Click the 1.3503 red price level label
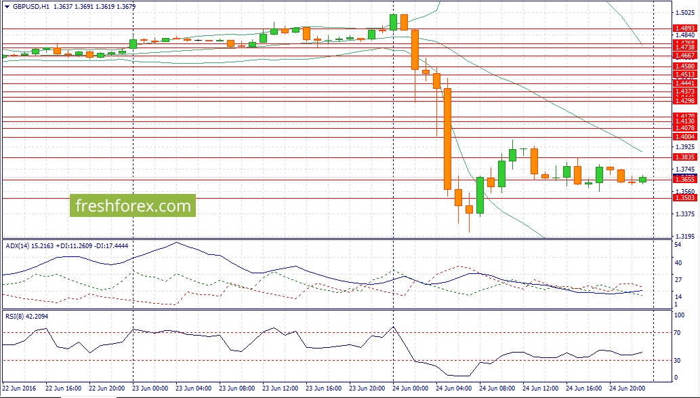This screenshot has width=700, height=398. (684, 198)
